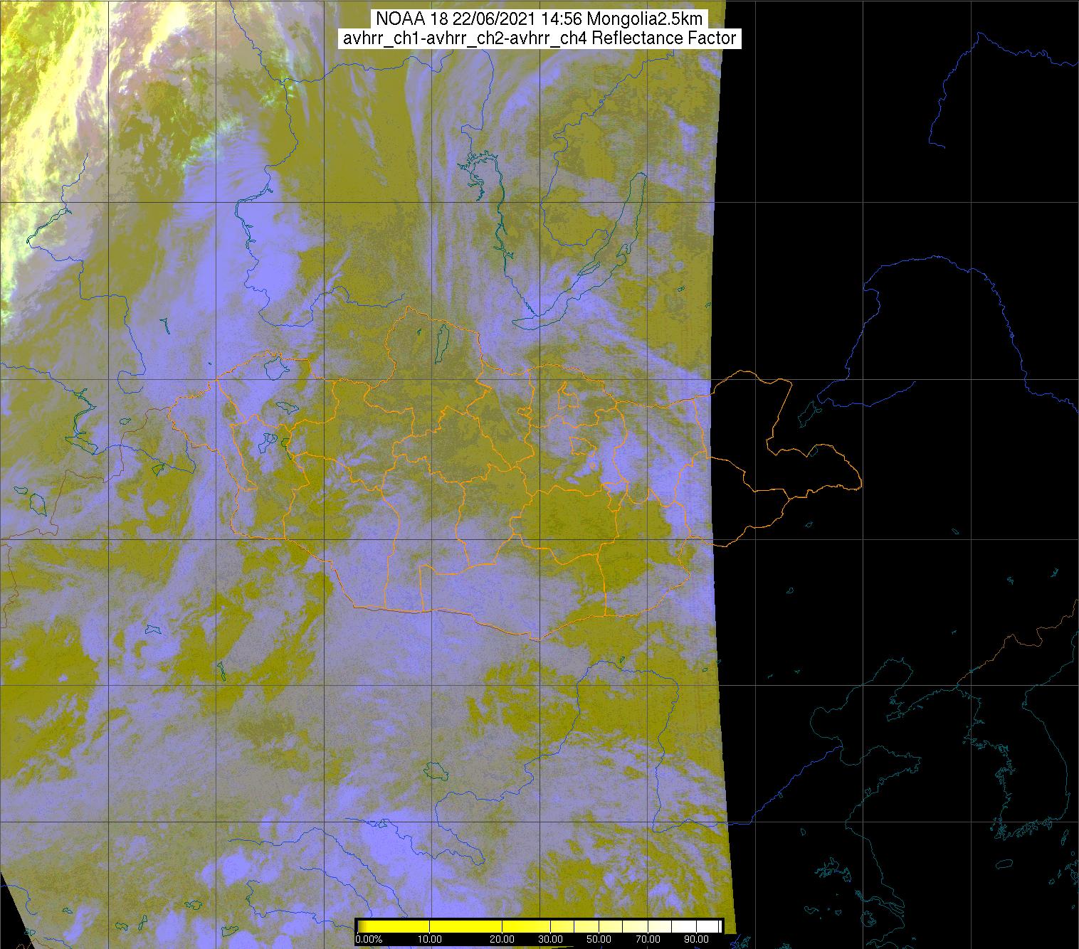Click the '70.00' label on the color scale

coord(648,939)
